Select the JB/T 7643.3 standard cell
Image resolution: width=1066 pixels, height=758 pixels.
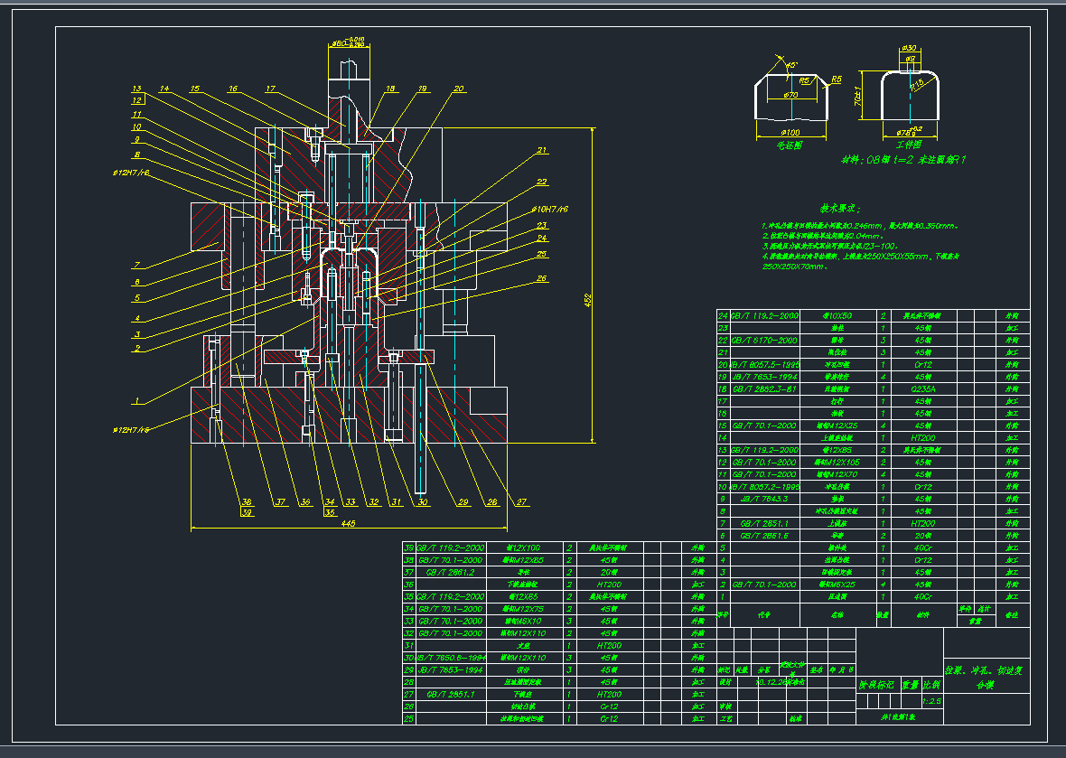tap(763, 498)
